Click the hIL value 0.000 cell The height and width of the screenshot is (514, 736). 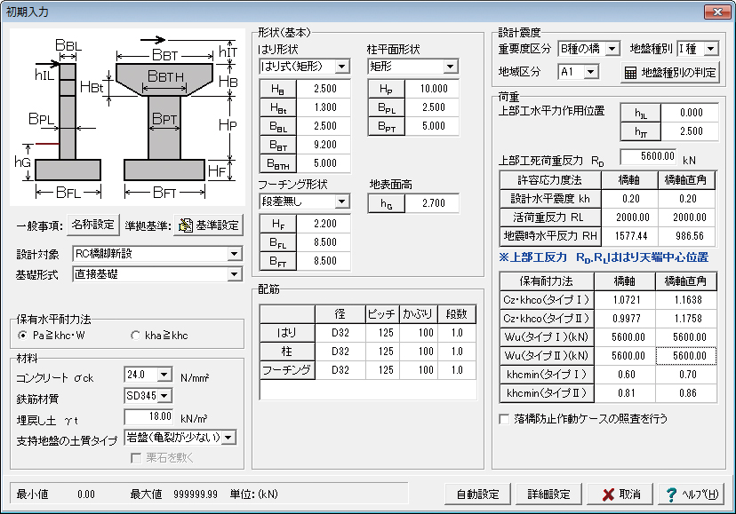(x=690, y=113)
